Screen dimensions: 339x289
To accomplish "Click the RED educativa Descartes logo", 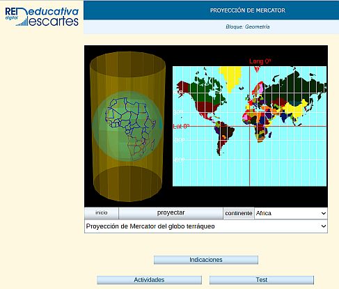I will [x=42, y=17].
